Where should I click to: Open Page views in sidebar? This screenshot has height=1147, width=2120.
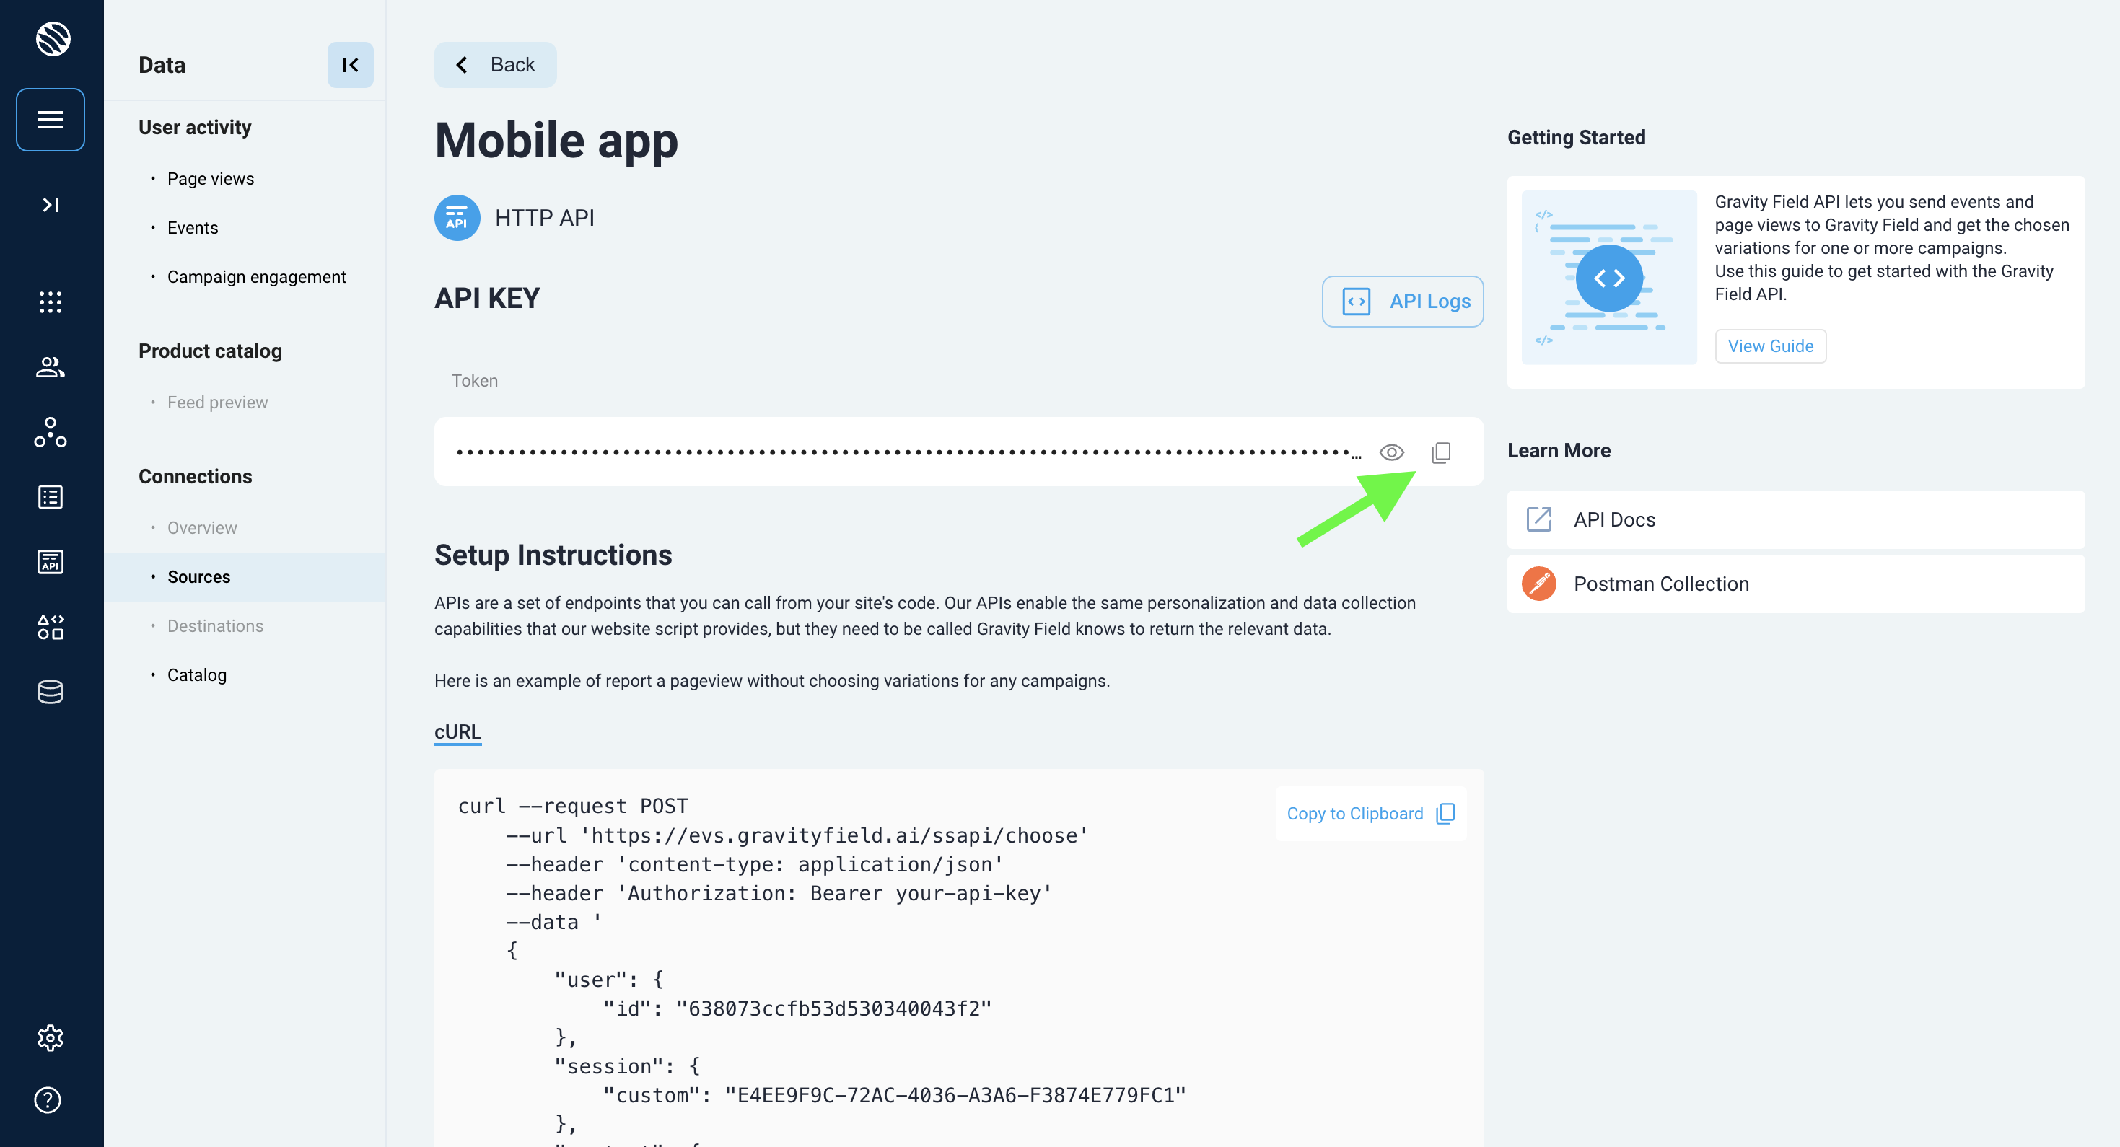click(x=210, y=179)
